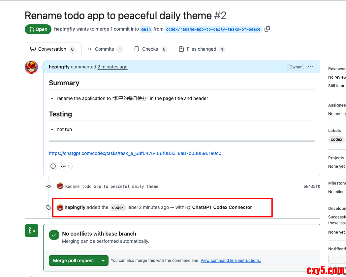Click the ChatGPT Codex Connector logo icon

point(188,208)
